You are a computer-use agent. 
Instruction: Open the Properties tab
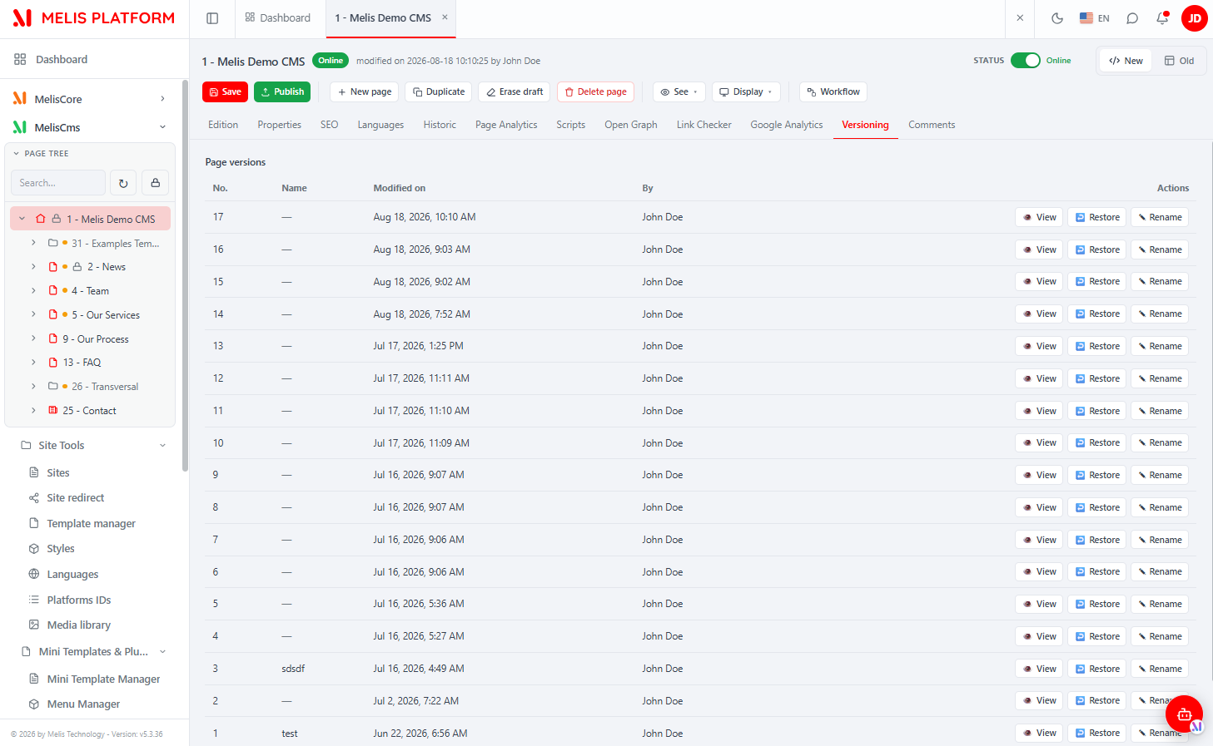coord(279,125)
